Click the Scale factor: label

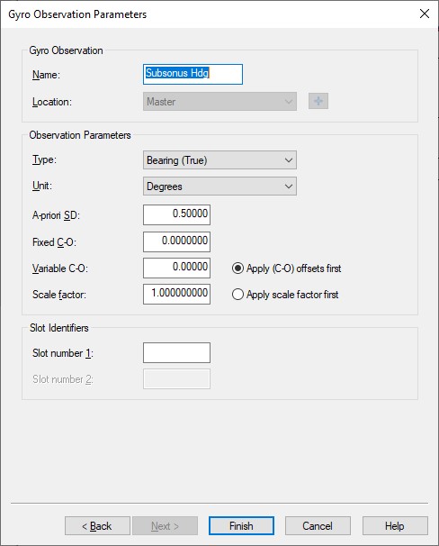click(59, 295)
